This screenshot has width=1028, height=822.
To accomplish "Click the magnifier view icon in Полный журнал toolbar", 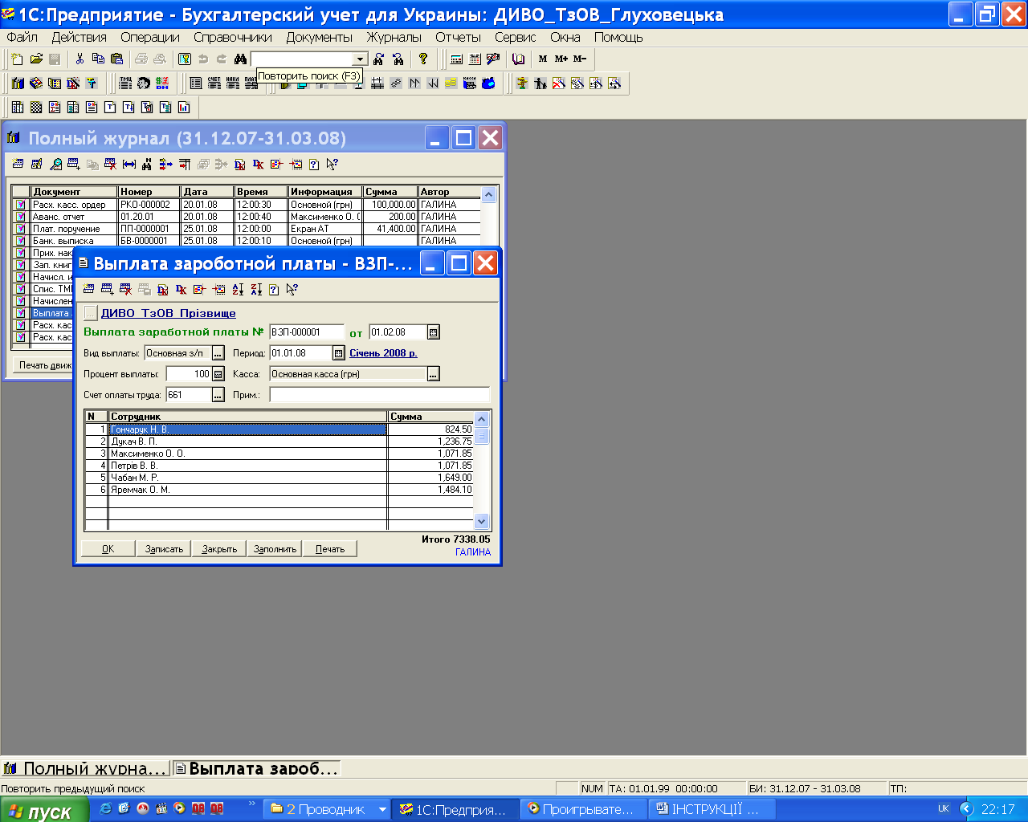I will click(55, 164).
